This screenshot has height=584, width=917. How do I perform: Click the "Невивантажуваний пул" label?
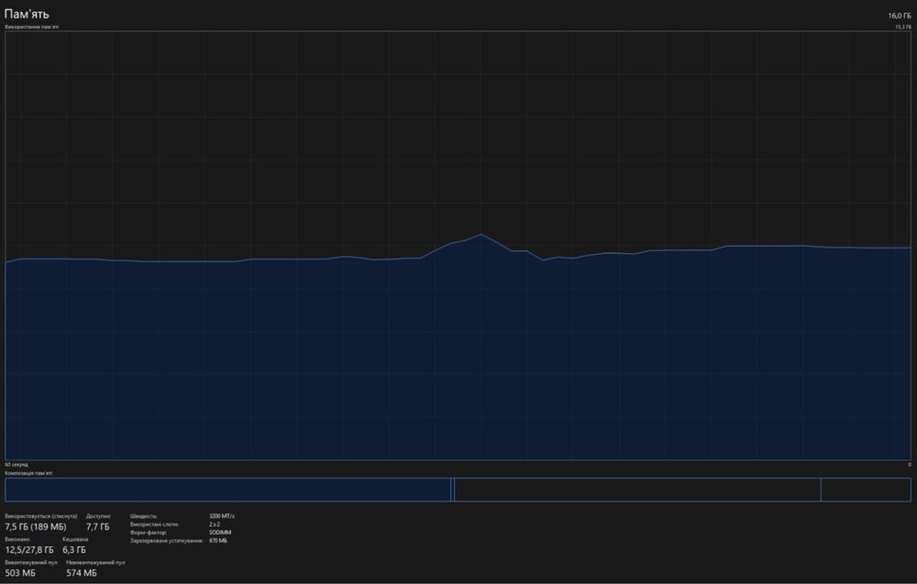96,562
